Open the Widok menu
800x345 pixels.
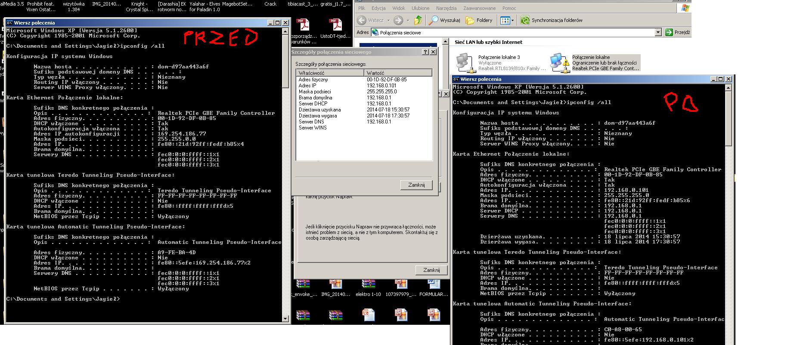coord(399,8)
